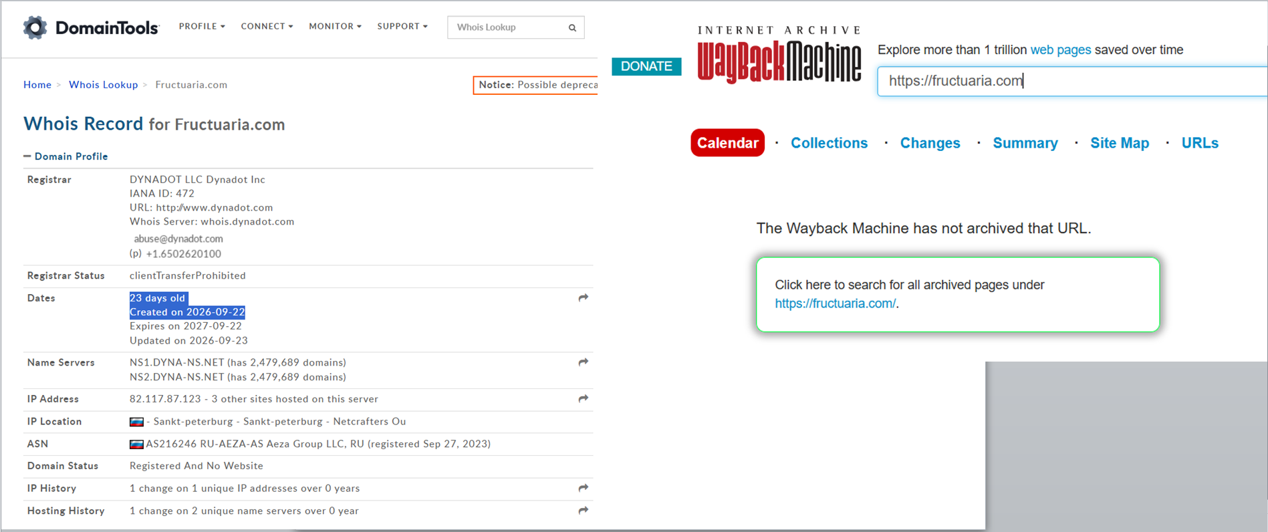Screen dimensions: 1268x532
Task: Click the share arrow in IP Address row
Action: tap(584, 398)
